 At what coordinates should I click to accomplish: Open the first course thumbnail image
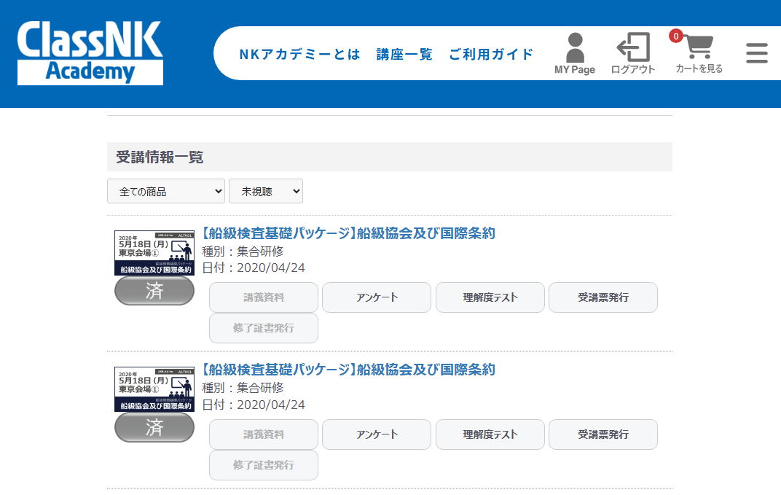click(154, 252)
